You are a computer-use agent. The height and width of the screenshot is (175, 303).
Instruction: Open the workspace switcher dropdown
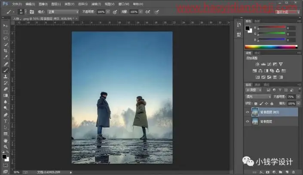point(288,12)
